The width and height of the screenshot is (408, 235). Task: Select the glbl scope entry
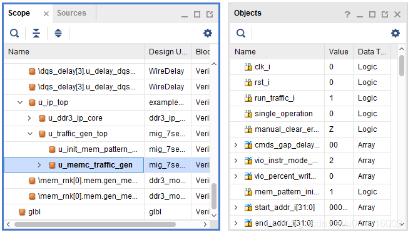(x=34, y=212)
